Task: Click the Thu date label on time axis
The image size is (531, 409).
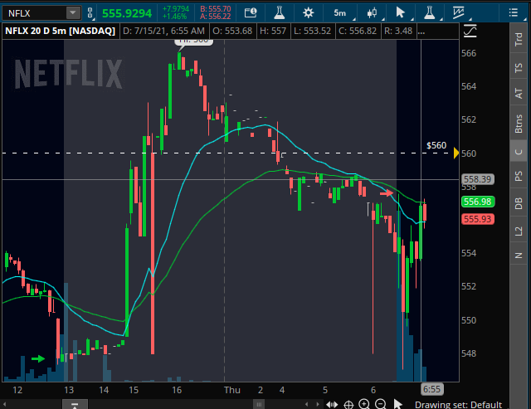Action: 232,390
